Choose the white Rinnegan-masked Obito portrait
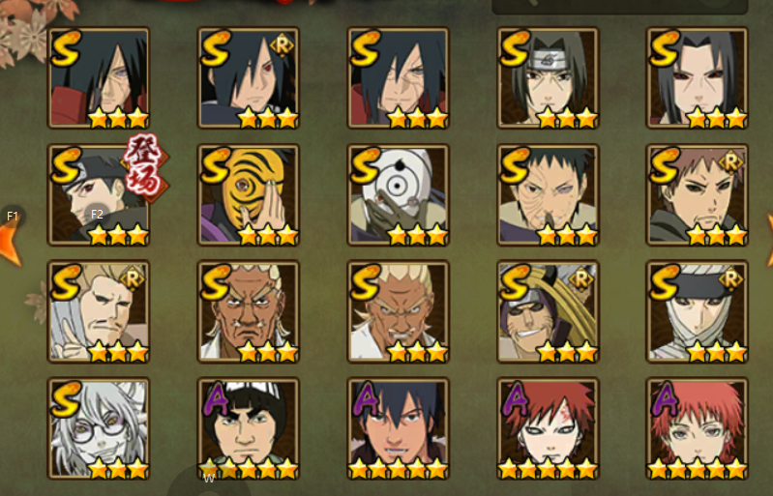773x496 pixels. tap(398, 195)
